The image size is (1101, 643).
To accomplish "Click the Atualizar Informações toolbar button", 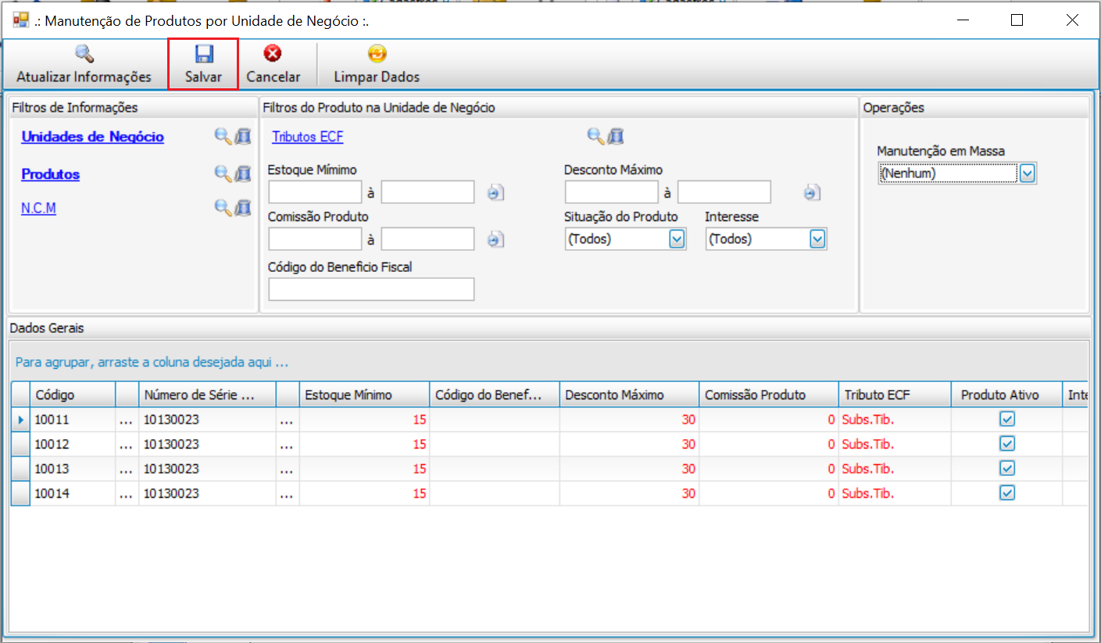I will click(84, 65).
